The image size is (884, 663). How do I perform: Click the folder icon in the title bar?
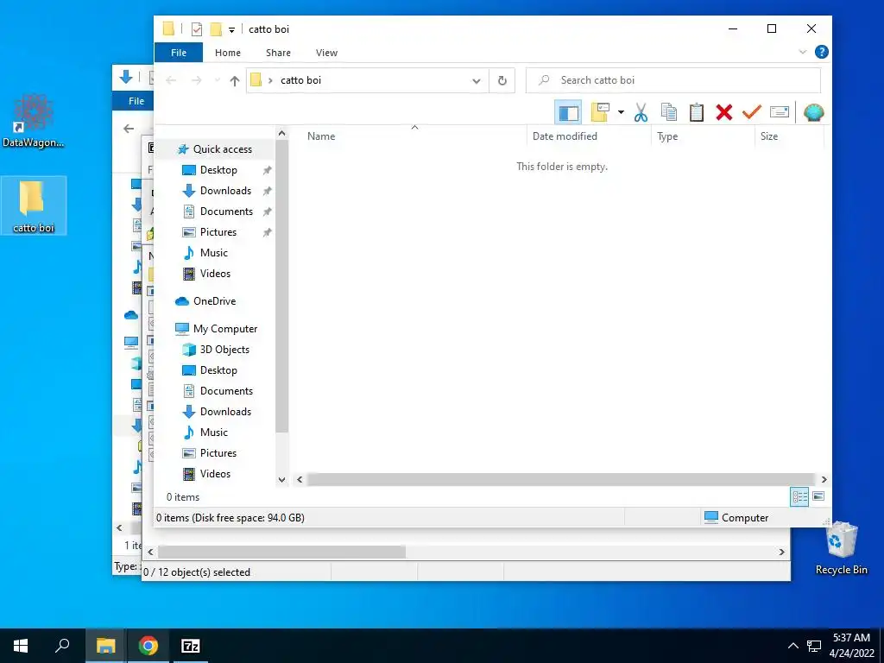168,28
